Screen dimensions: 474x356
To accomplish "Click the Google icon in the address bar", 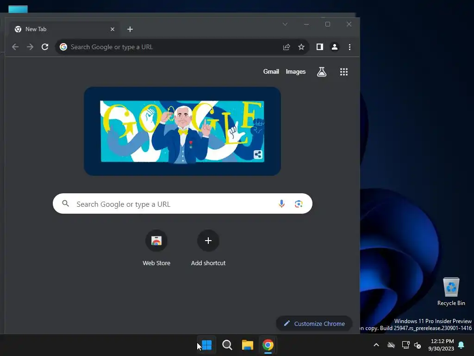I will (x=63, y=47).
